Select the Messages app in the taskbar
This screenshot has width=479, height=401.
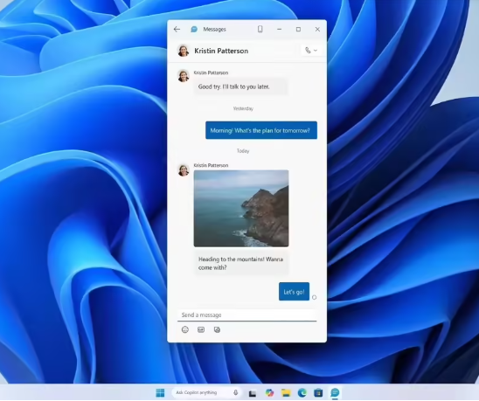tap(335, 393)
